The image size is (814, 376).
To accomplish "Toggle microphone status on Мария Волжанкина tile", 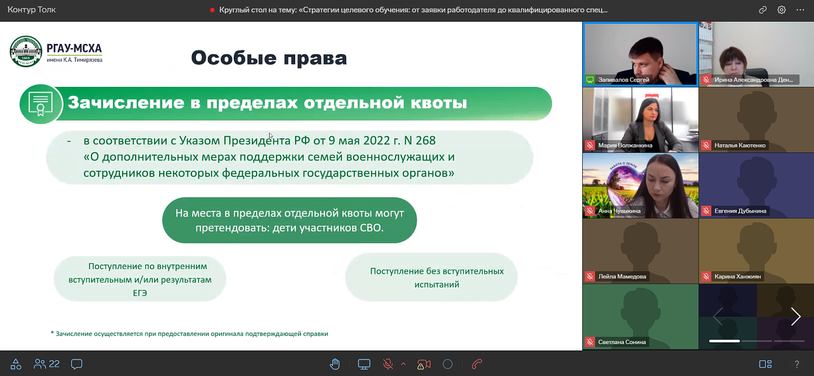I will (x=589, y=144).
